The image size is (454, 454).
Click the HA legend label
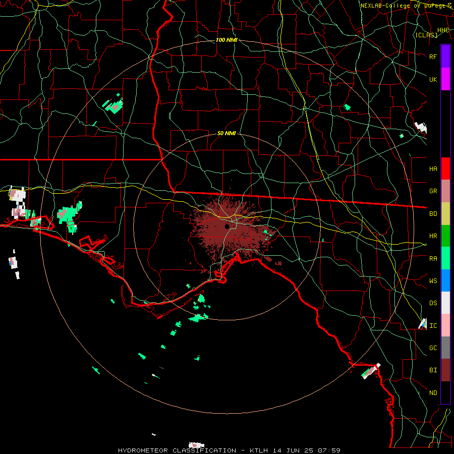433,168
